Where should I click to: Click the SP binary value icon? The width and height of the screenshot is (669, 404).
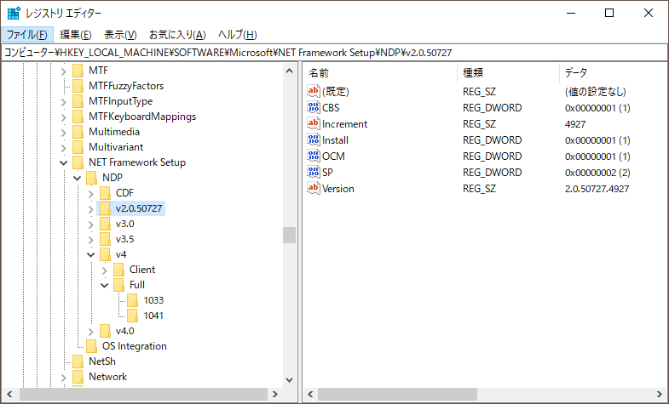(313, 172)
